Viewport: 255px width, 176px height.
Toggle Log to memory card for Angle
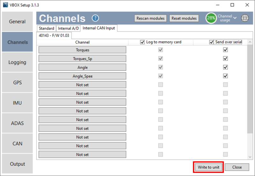click(x=161, y=67)
